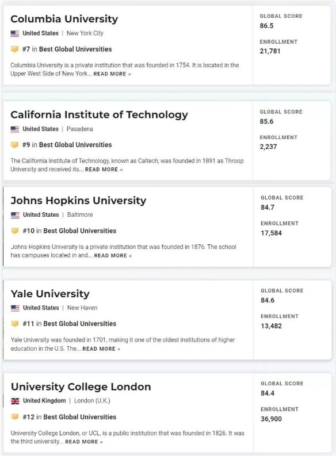The width and height of the screenshot is (336, 456).
Task: Click the US flag icon under Columbia University
Action: 15,33
